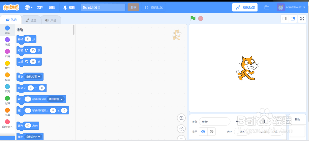Open the scratch-cat account menu

tap(291, 7)
